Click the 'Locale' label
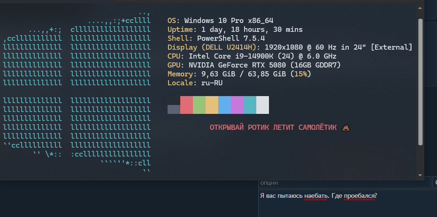Image resolution: width=437 pixels, height=217 pixels. [x=180, y=83]
